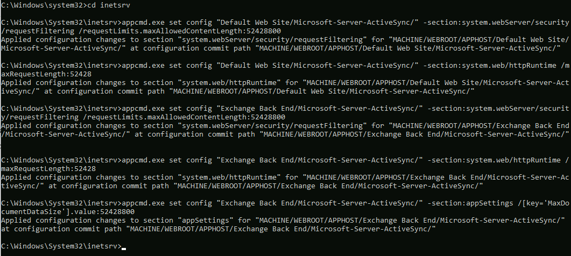Click 'axRequestLength:52428' in the Default Web Site command
The width and height of the screenshot is (571, 256).
pos(46,74)
